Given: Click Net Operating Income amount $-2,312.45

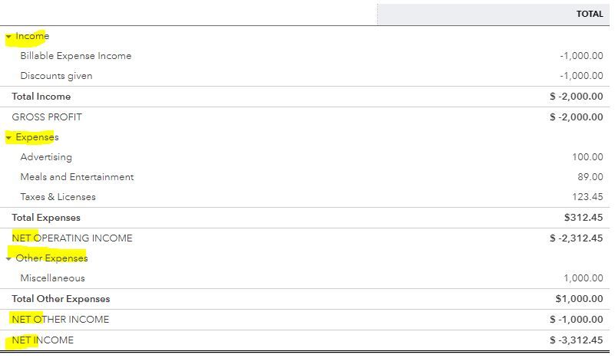Looking at the screenshot, I should coord(576,238).
